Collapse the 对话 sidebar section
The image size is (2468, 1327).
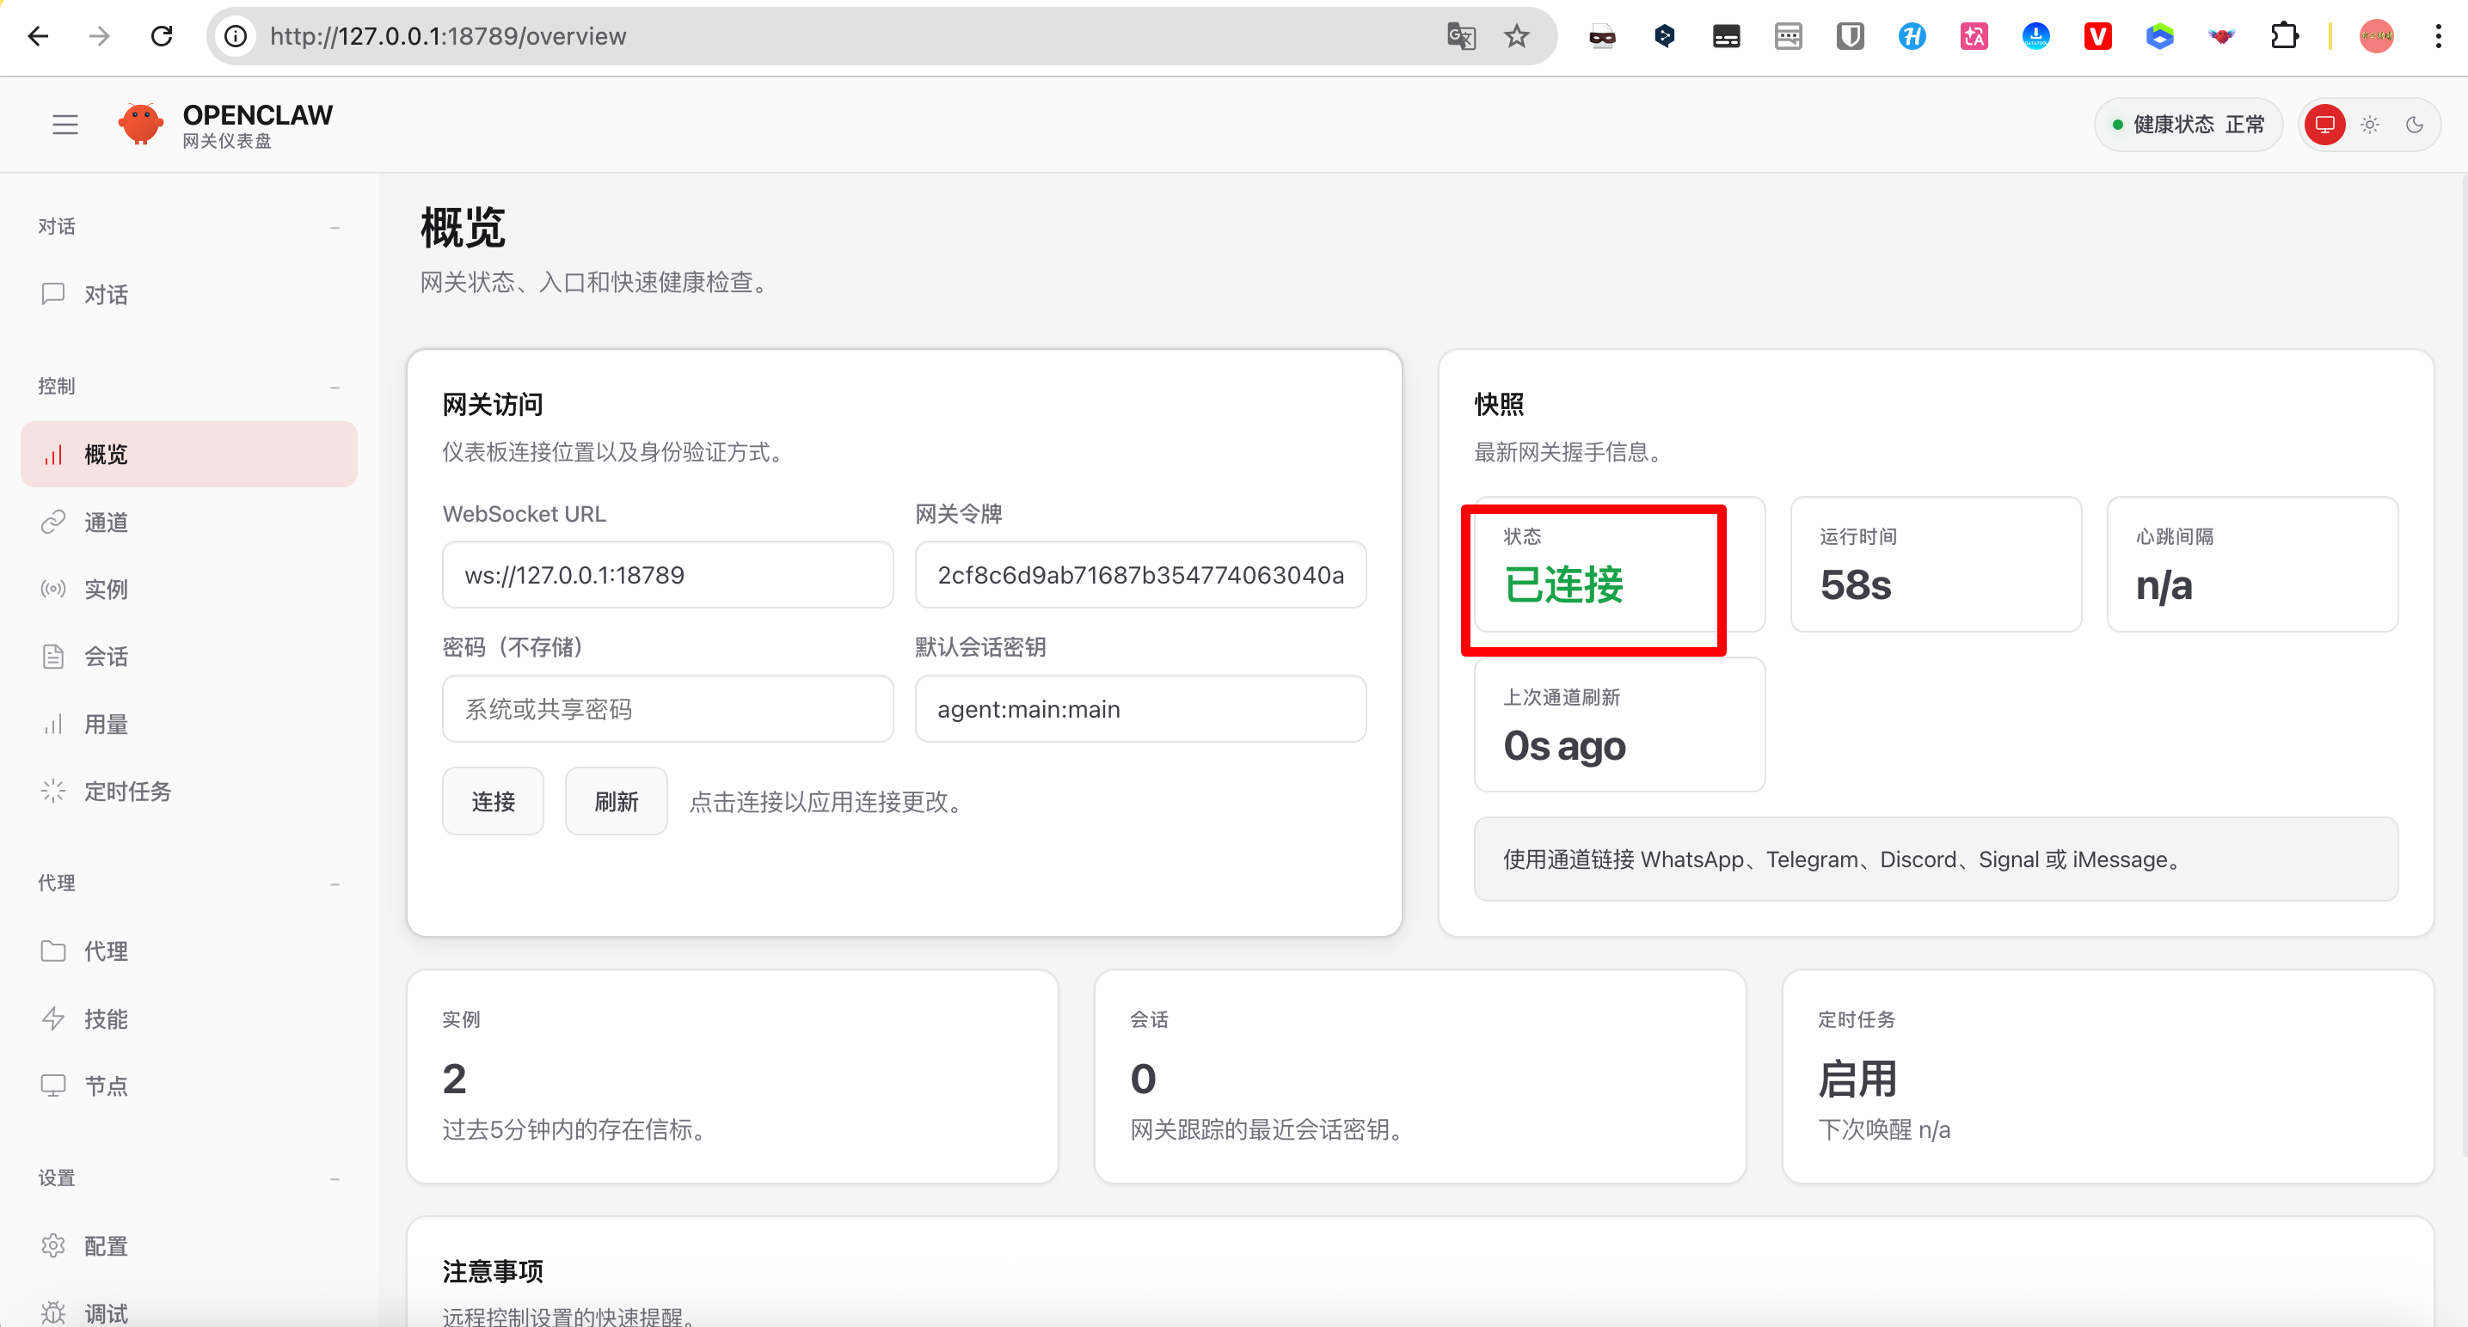pyautogui.click(x=335, y=227)
